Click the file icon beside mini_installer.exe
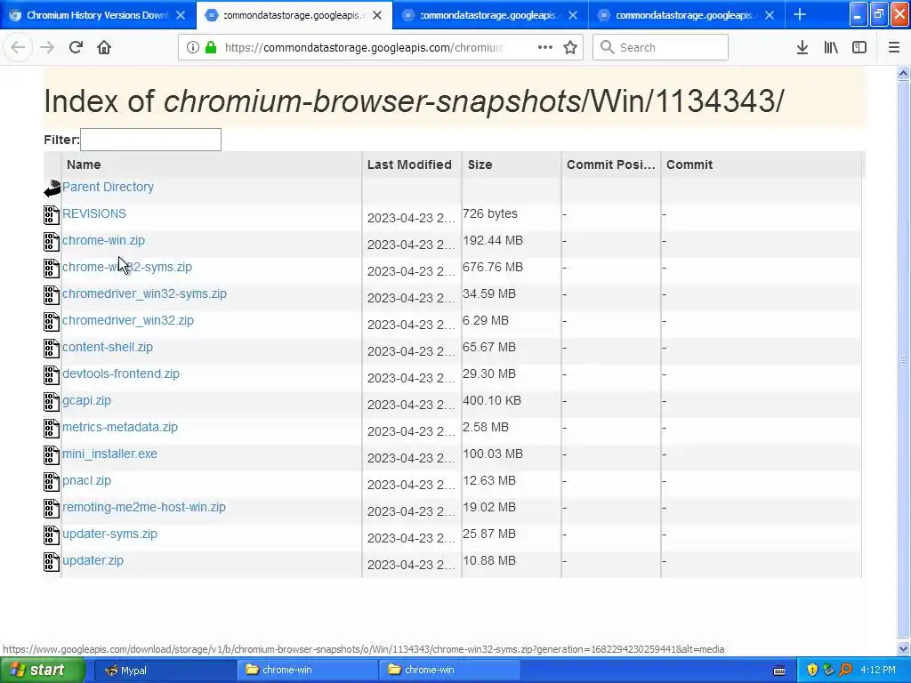Image resolution: width=911 pixels, height=683 pixels. [x=52, y=454]
